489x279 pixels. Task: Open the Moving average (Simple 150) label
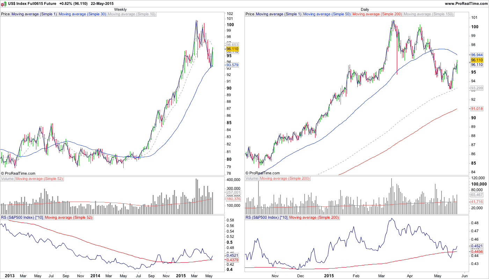[x=429, y=14]
